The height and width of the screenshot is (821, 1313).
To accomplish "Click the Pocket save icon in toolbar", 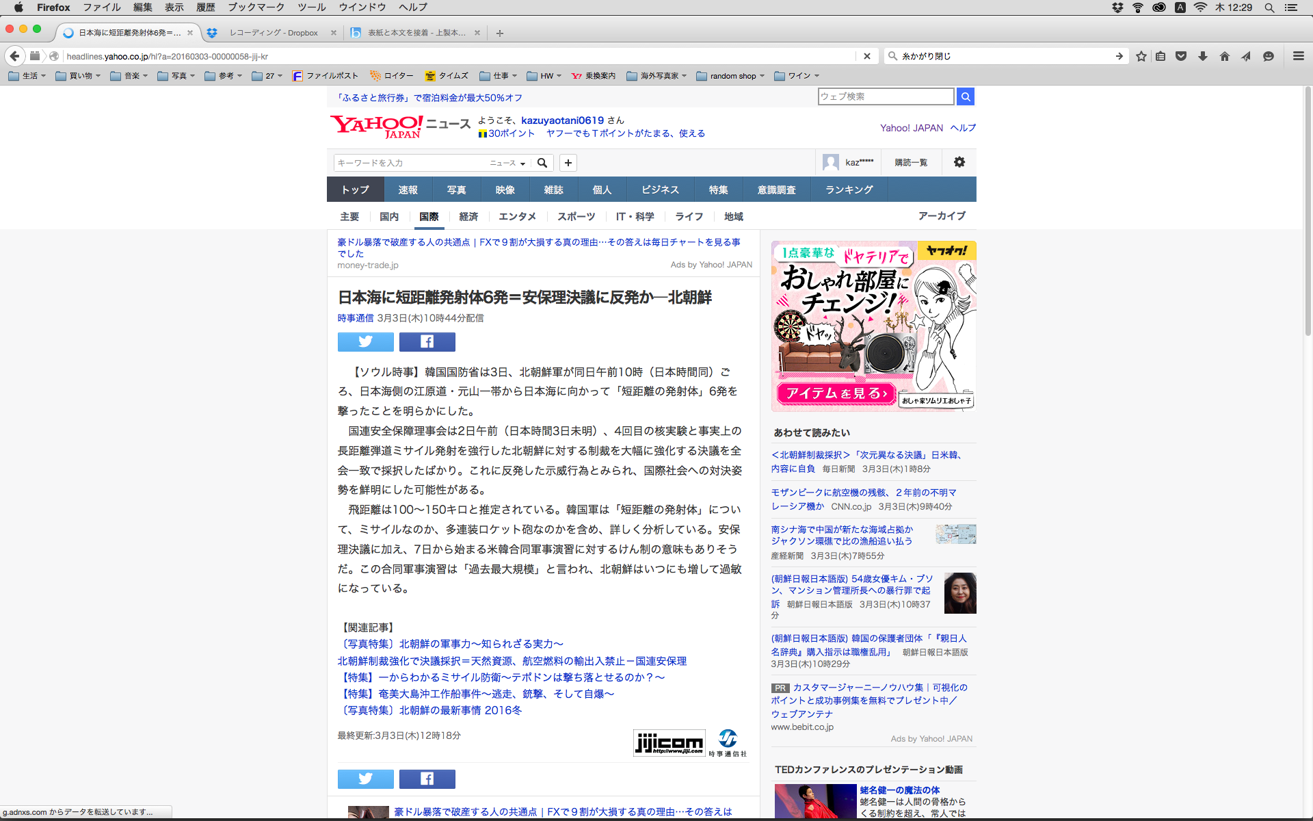I will pos(1181,56).
